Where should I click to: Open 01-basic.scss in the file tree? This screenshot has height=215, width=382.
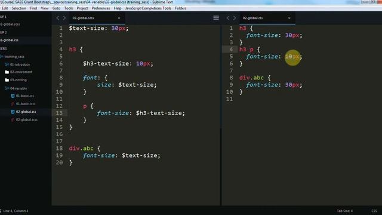coord(26,104)
